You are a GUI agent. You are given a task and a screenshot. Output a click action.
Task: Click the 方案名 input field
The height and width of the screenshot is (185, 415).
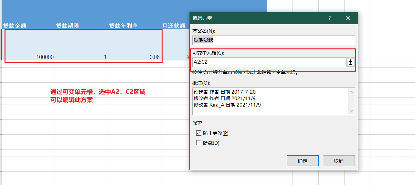click(273, 40)
